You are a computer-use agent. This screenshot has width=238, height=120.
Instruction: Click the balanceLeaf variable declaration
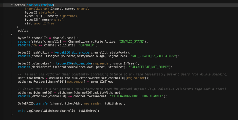click(x=35, y=63)
